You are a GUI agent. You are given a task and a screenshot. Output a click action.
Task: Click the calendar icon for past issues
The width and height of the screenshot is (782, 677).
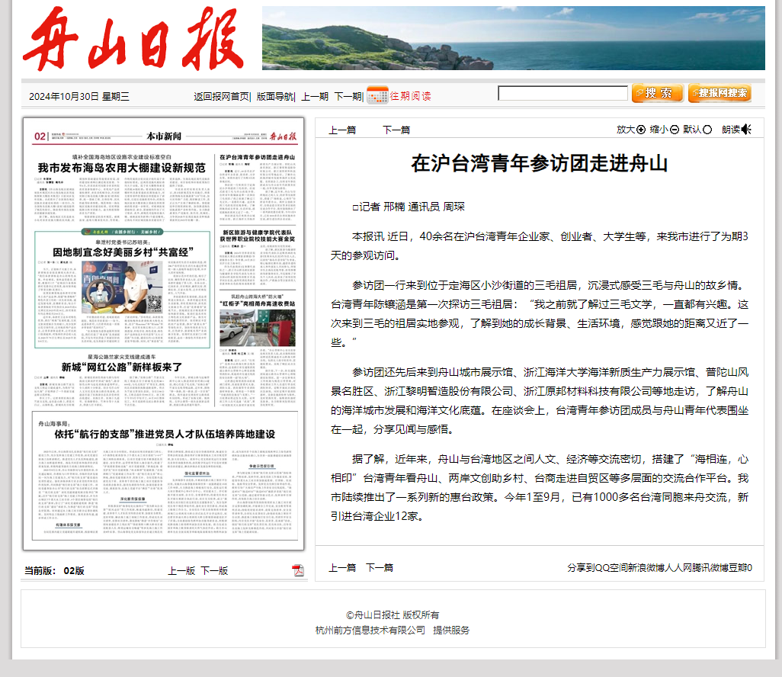point(377,95)
